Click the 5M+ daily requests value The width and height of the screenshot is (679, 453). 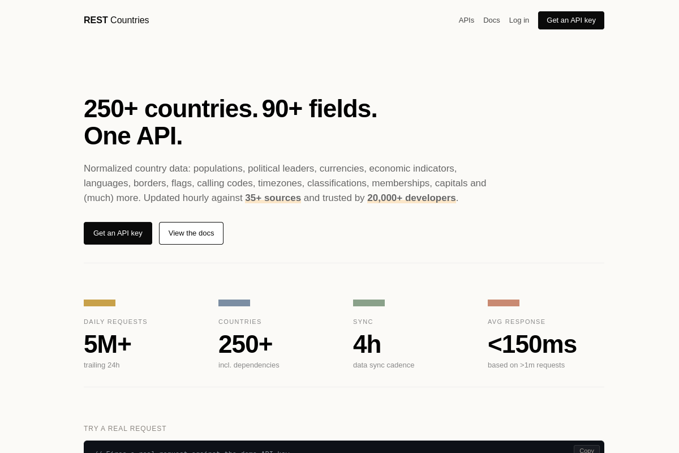pos(108,344)
